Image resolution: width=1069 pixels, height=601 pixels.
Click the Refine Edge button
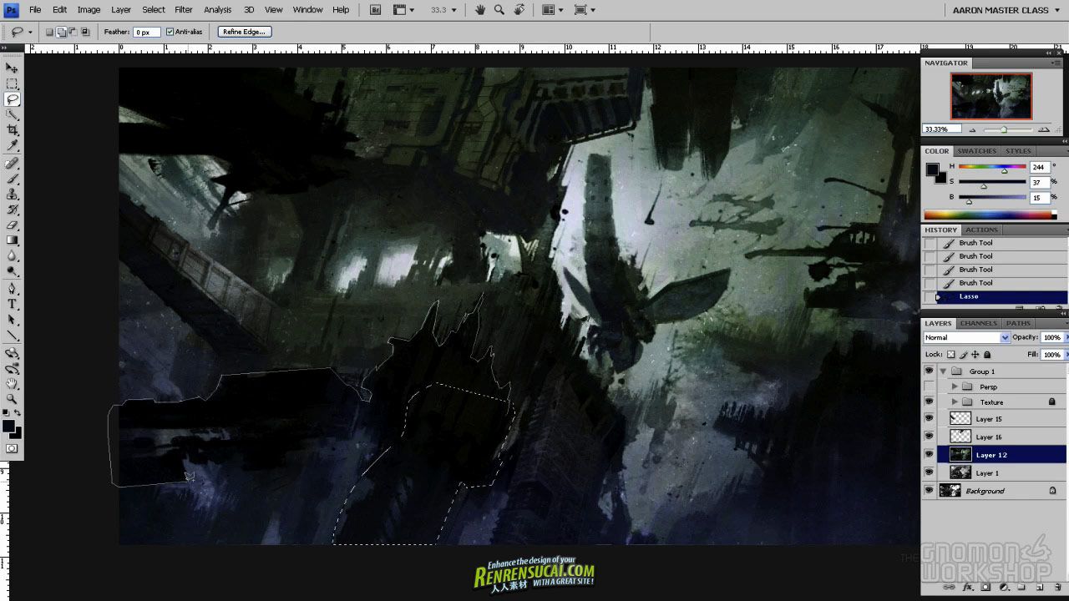[x=245, y=32]
